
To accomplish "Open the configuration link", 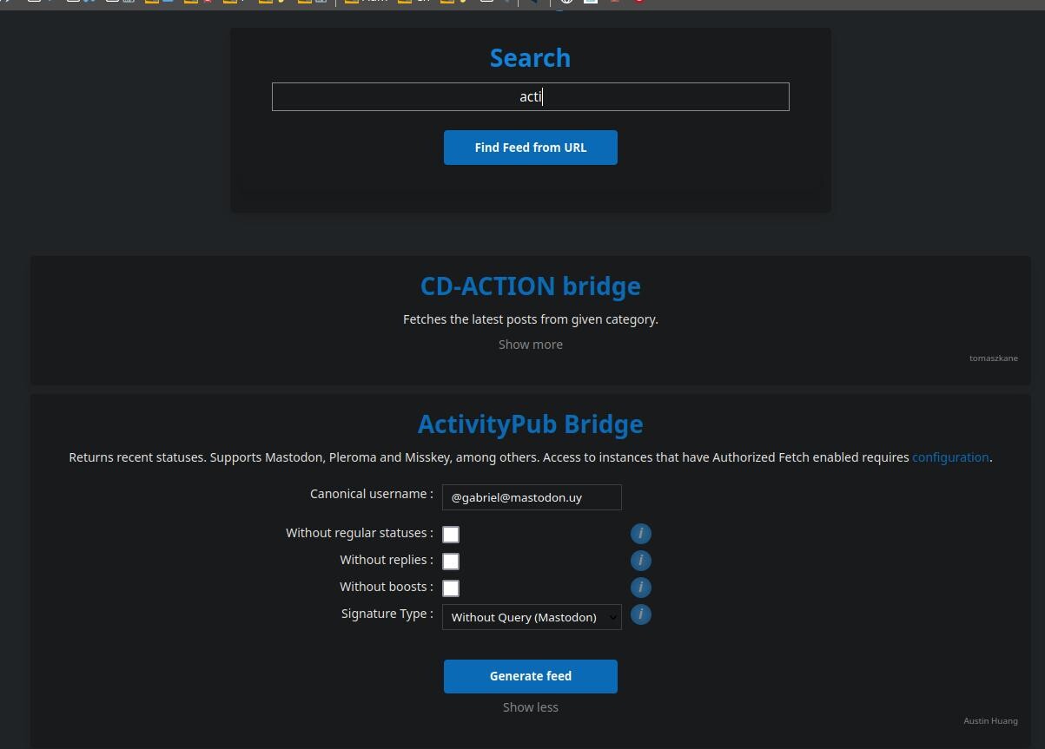I will [x=949, y=457].
